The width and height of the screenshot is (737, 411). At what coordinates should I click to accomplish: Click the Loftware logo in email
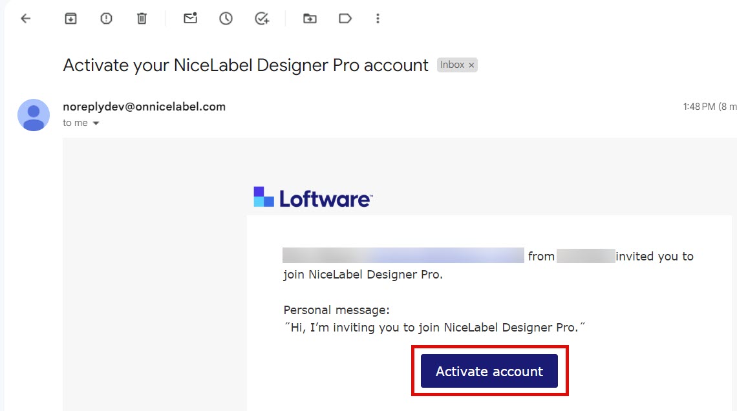(x=313, y=197)
